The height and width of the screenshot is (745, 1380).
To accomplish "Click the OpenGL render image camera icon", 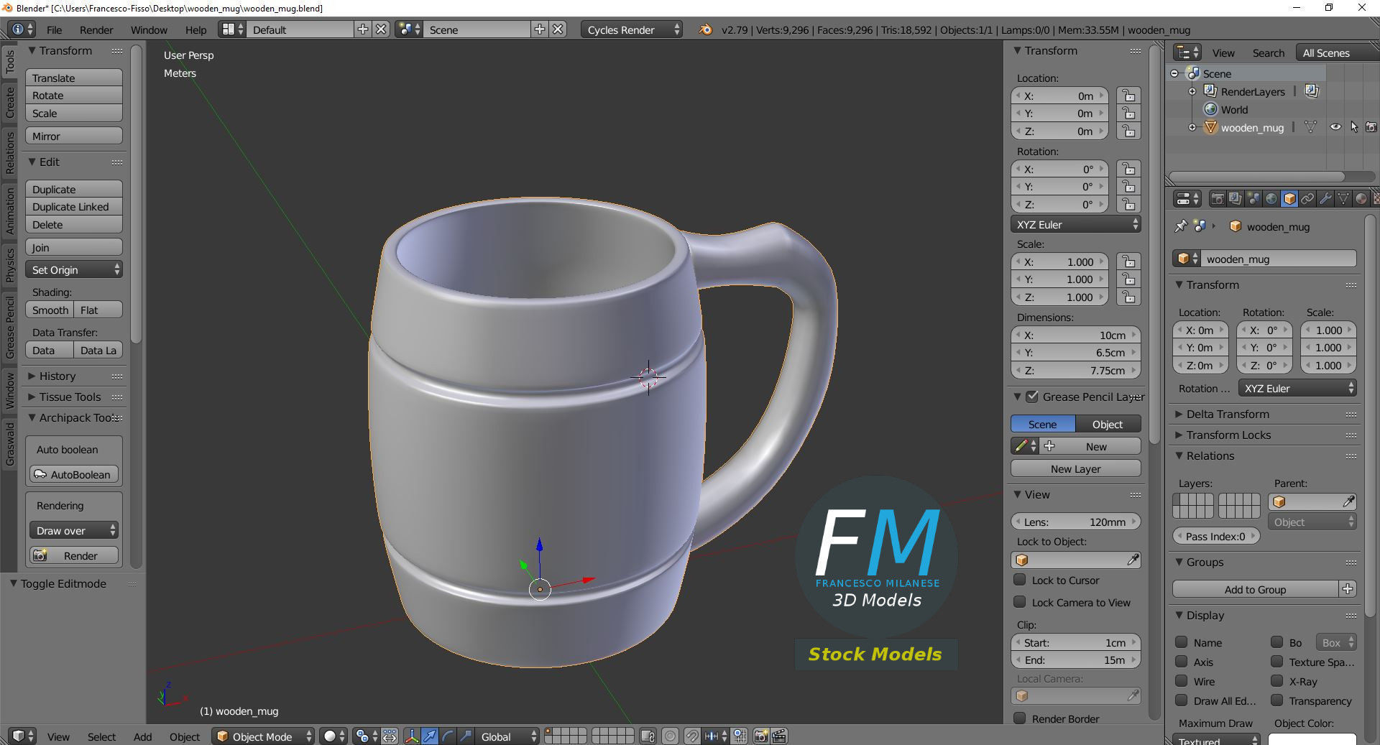I will coord(761,736).
